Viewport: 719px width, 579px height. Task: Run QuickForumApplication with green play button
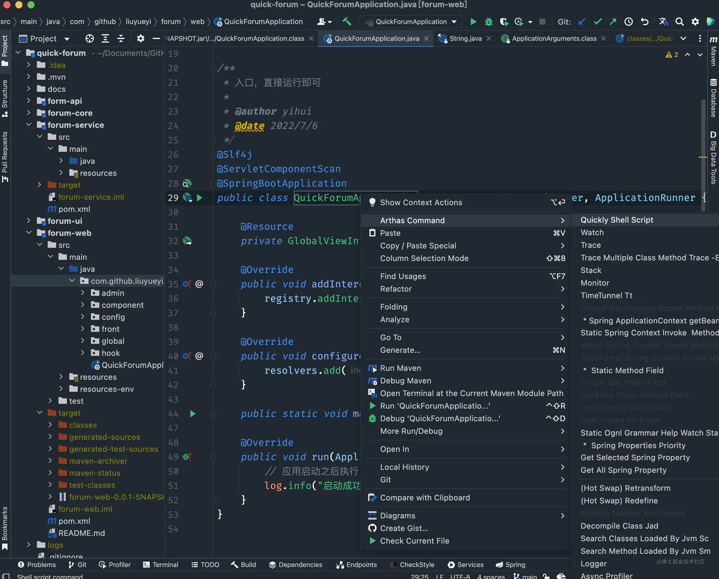tap(473, 22)
